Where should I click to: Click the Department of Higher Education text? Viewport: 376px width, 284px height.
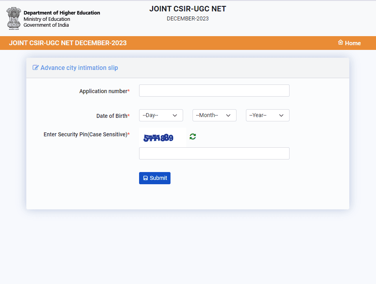(62, 13)
